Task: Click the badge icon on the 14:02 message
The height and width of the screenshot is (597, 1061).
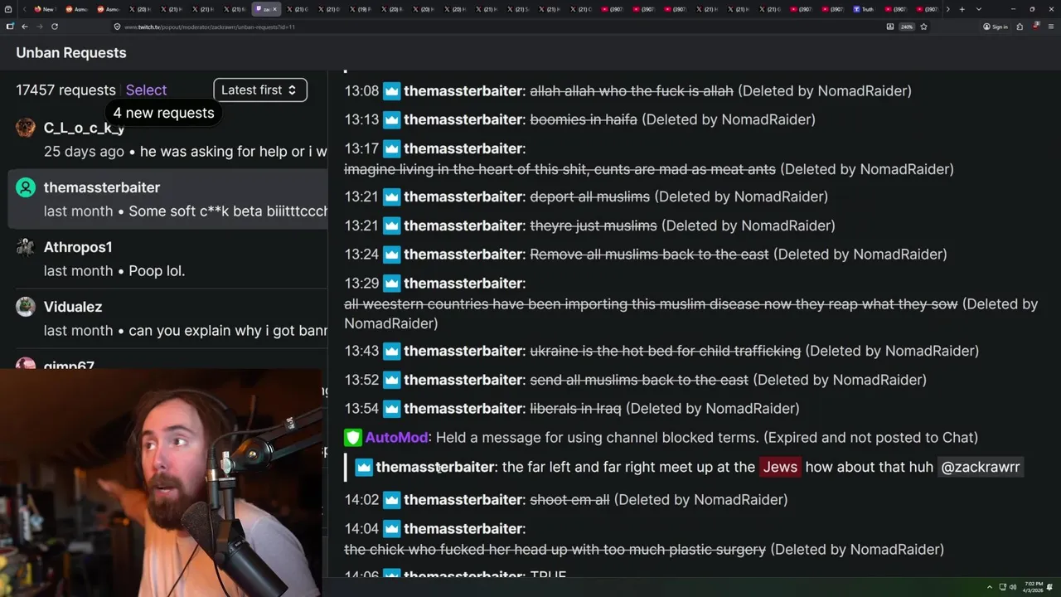Action: coord(391,499)
